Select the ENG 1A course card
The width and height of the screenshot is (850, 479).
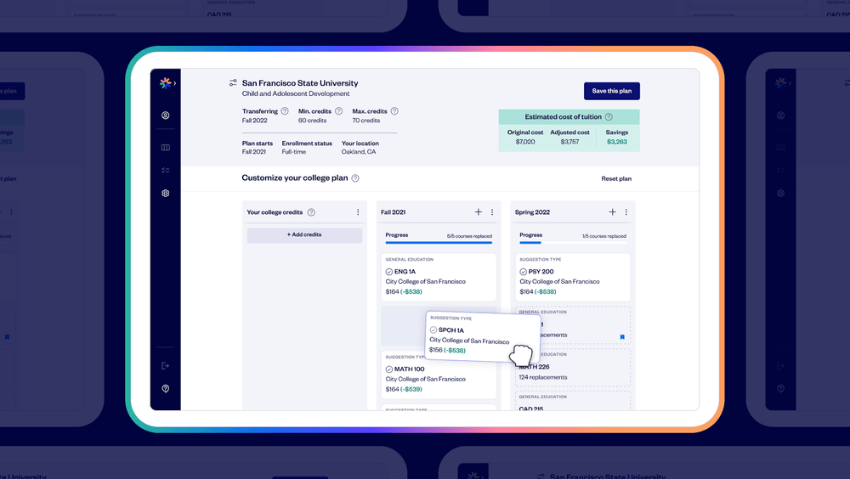439,277
